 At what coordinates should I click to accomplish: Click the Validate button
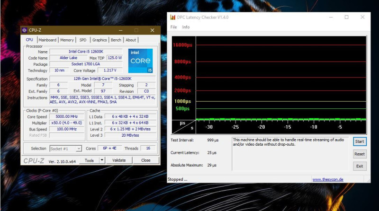pyautogui.click(x=119, y=160)
